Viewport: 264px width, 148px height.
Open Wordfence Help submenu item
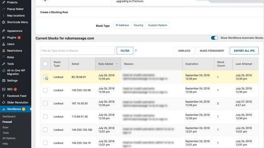point(5,143)
